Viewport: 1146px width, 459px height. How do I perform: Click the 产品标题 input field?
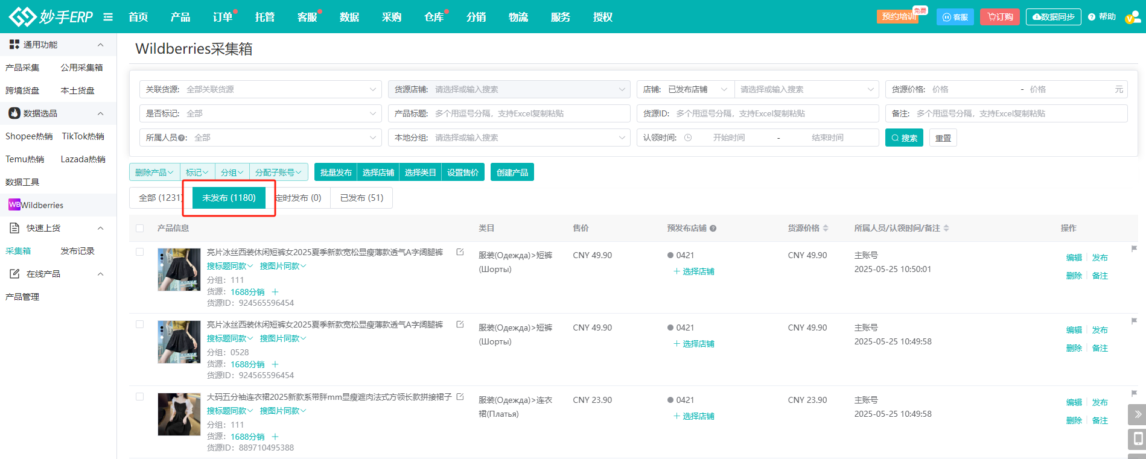tap(509, 113)
